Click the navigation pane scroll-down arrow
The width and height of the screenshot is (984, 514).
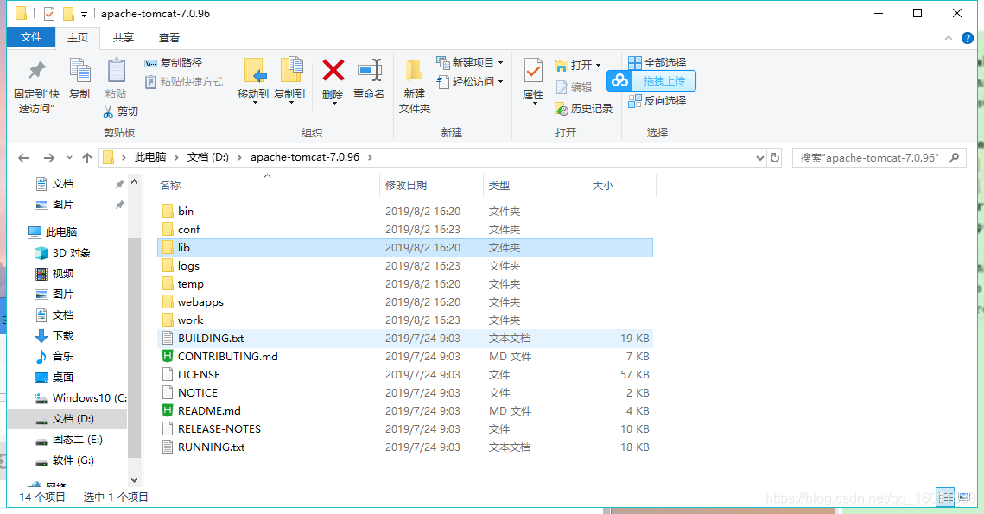pos(134,479)
